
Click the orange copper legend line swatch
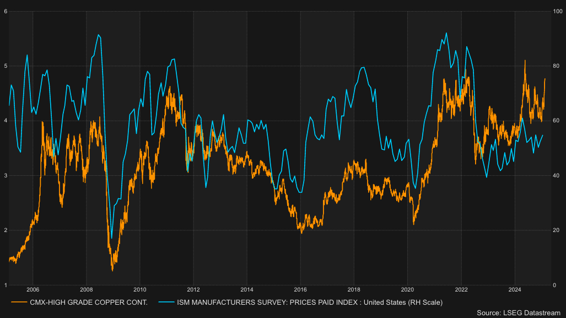pyautogui.click(x=19, y=303)
